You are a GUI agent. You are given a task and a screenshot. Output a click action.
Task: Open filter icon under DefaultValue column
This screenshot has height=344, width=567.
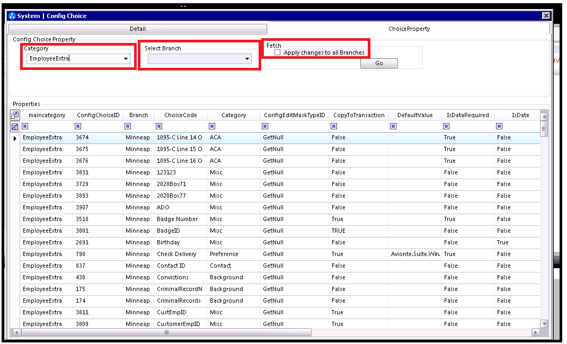point(393,126)
